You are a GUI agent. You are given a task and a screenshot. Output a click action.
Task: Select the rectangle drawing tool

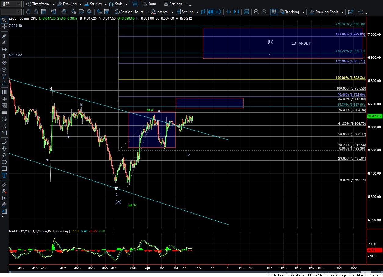(4, 168)
